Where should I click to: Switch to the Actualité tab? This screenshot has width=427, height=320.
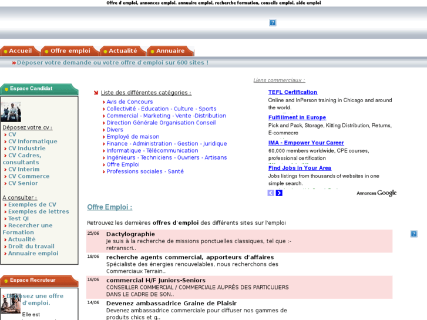point(122,51)
